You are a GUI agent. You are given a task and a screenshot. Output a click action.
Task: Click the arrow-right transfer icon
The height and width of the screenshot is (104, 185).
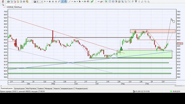[x=98, y=1]
